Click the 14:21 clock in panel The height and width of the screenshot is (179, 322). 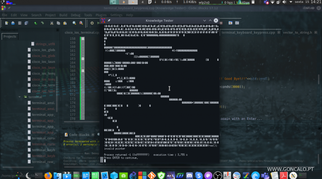[316, 2]
